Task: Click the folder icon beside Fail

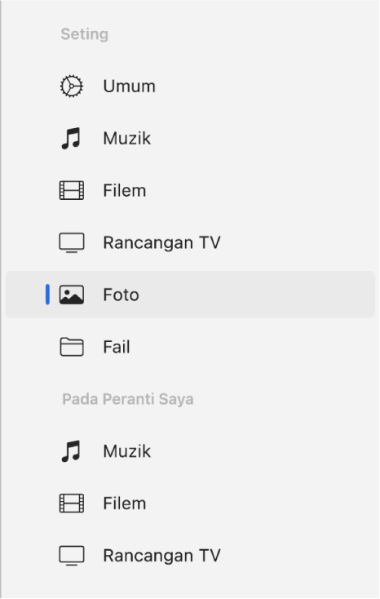Action: [x=72, y=347]
